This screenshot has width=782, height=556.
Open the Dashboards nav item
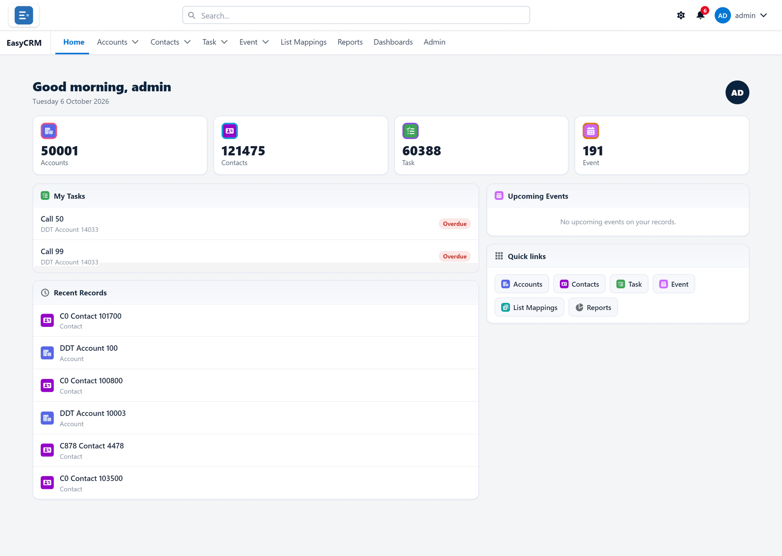[393, 42]
